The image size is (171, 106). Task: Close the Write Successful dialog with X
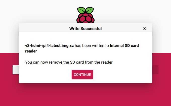coord(144,29)
